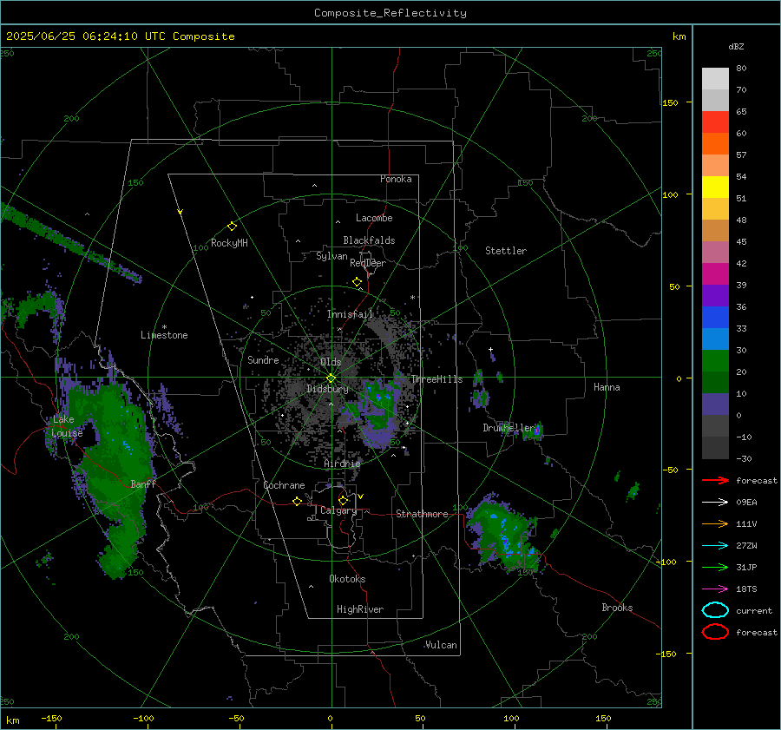Click the Lacombe city label
Image resolution: width=781 pixels, height=730 pixels.
[374, 218]
